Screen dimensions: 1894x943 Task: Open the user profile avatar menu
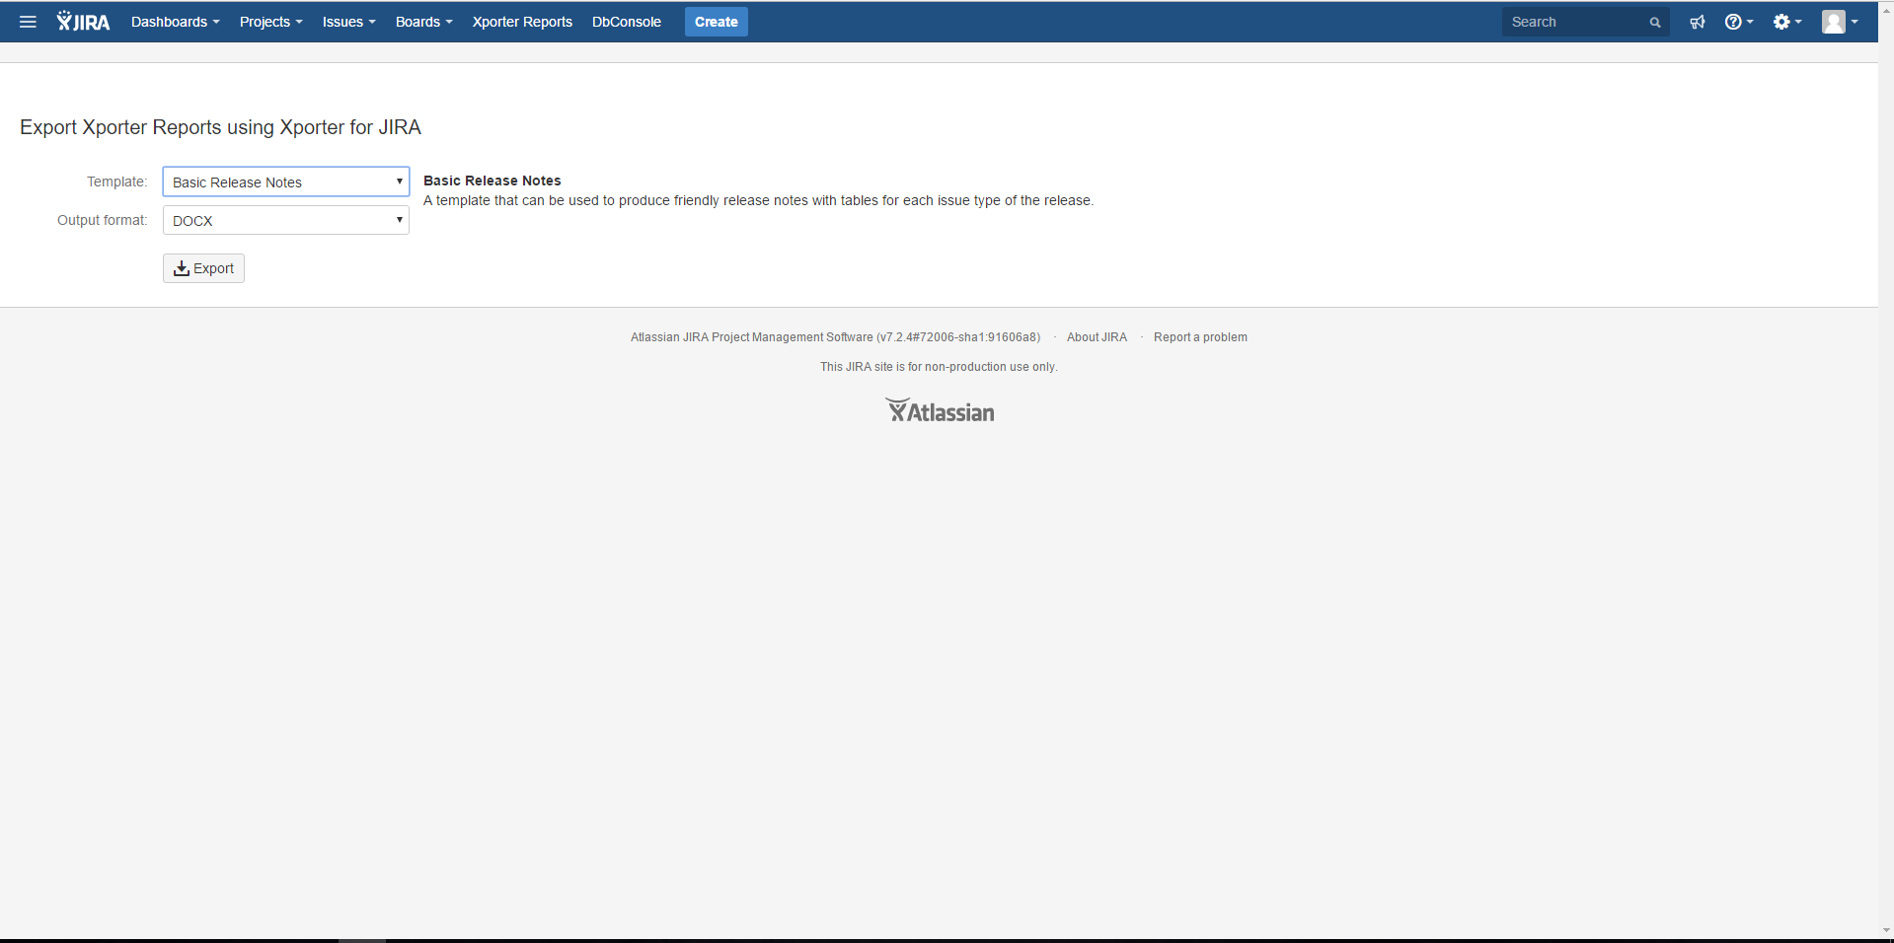tap(1839, 22)
